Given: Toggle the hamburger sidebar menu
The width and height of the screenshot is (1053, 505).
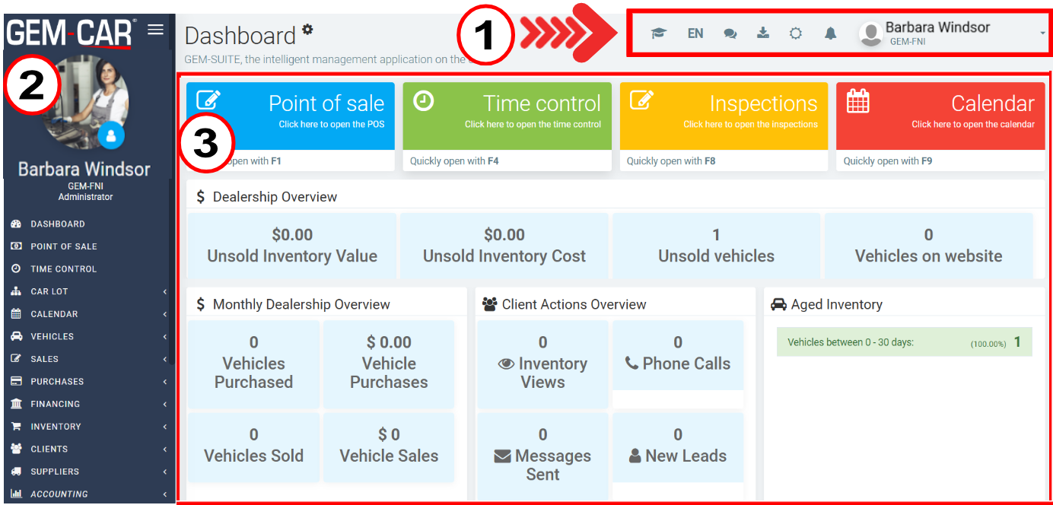Looking at the screenshot, I should [x=155, y=30].
